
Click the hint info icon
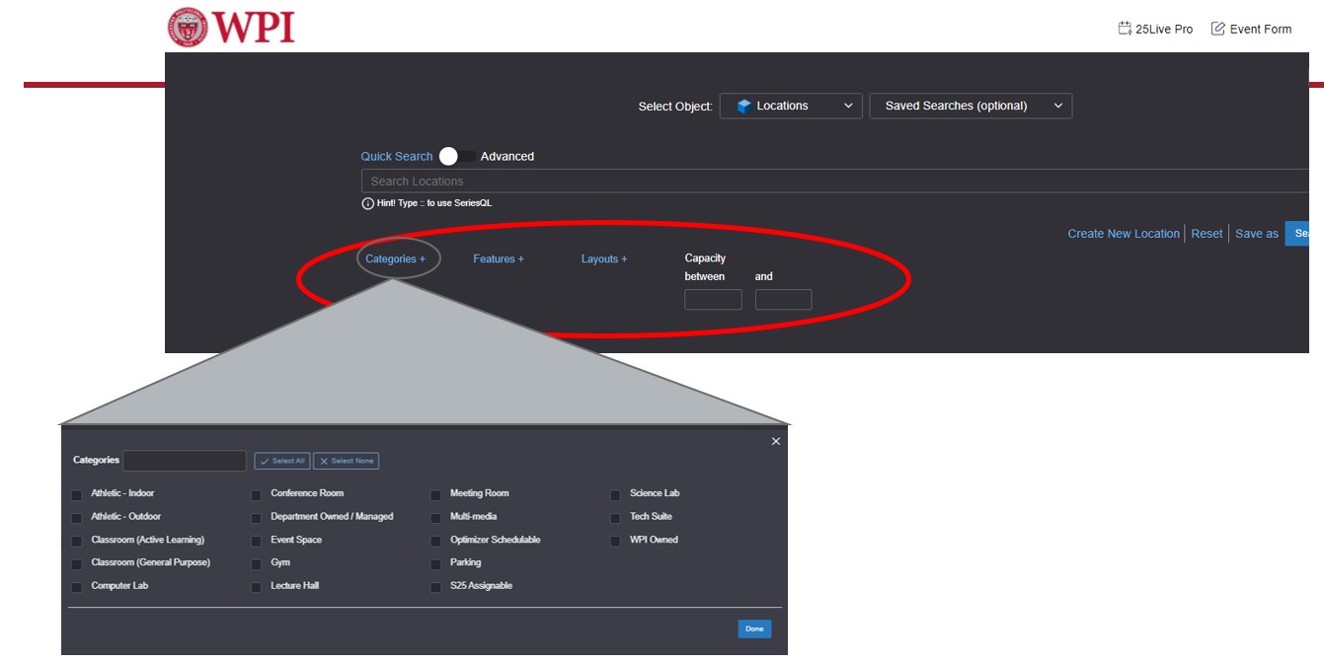(x=367, y=203)
